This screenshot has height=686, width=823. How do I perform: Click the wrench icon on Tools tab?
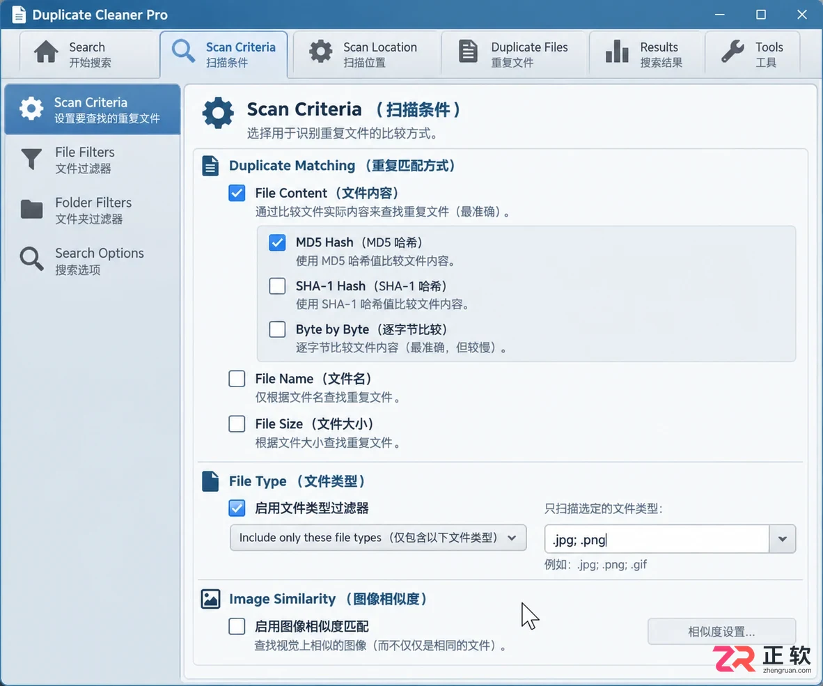732,52
